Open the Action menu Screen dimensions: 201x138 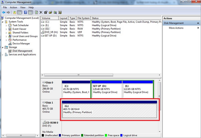[x=14, y=8]
